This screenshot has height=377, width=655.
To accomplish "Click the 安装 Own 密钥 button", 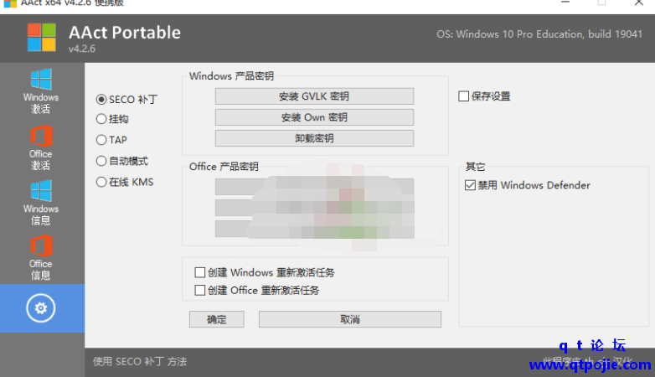I will tap(314, 117).
